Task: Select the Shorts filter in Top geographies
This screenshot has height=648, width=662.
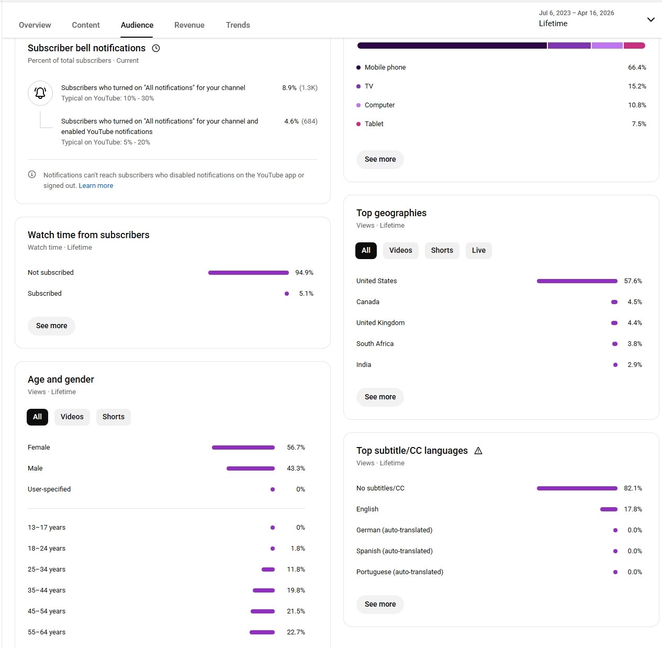Action: (442, 250)
